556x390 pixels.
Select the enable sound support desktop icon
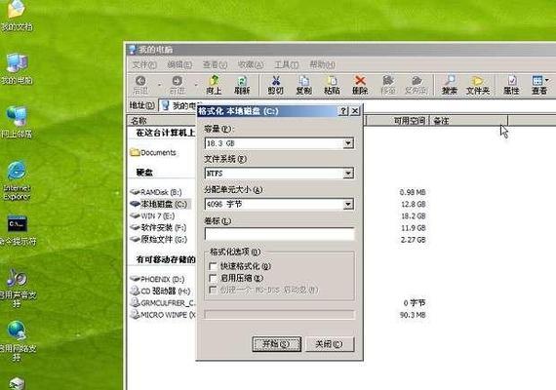[x=18, y=288]
